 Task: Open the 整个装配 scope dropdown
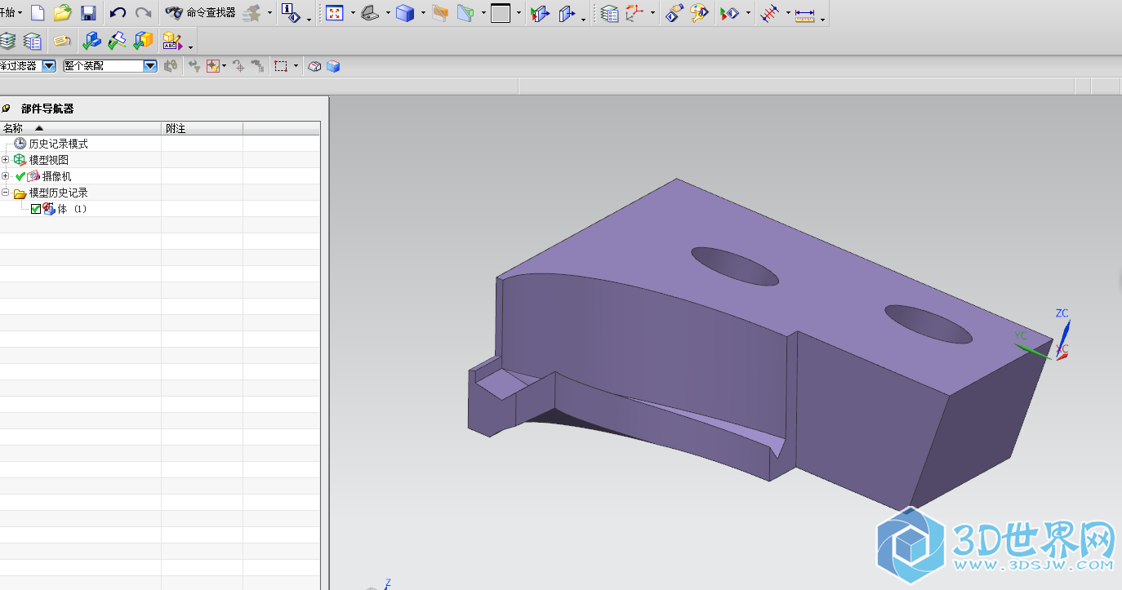click(x=150, y=66)
